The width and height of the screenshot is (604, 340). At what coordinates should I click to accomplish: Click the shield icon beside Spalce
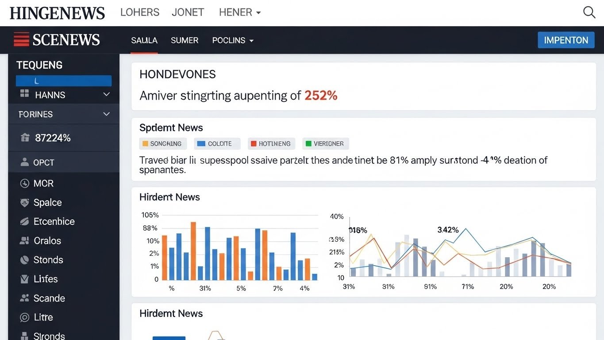pyautogui.click(x=25, y=203)
